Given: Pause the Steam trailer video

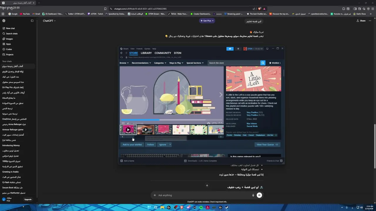Looking at the screenshot, I should point(123,123).
